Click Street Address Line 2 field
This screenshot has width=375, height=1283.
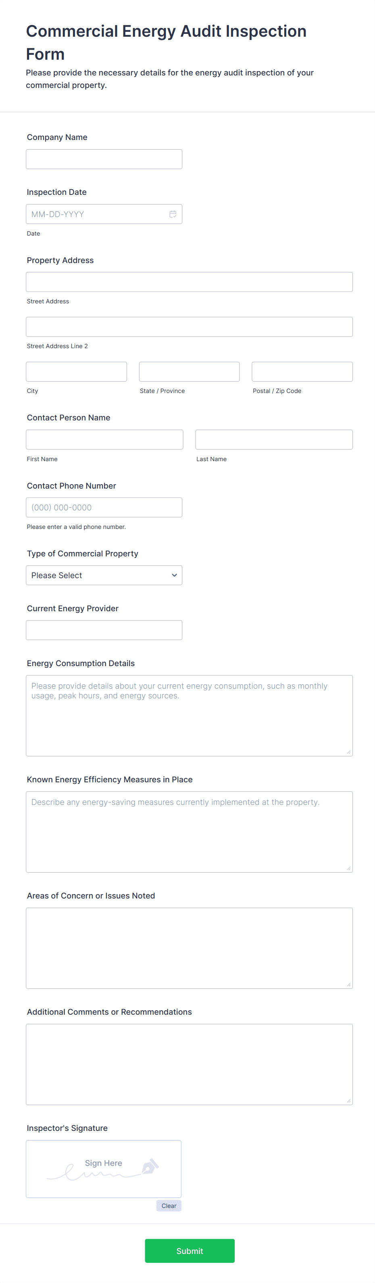click(189, 327)
